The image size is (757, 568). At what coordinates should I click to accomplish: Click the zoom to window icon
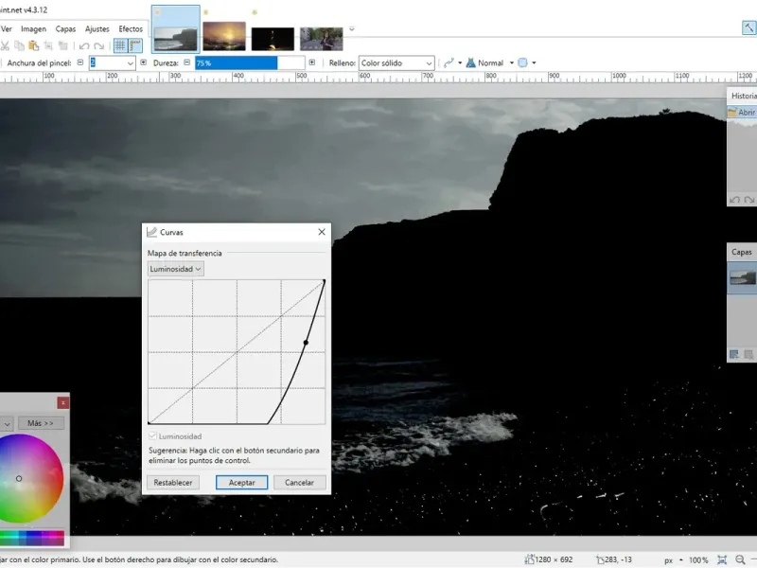click(x=722, y=559)
